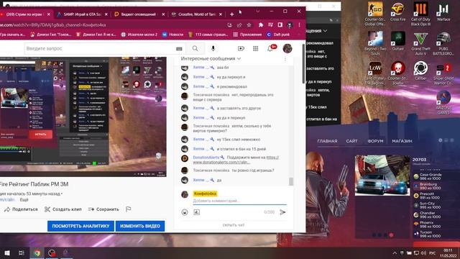Click the Новости bookmark

point(172,35)
